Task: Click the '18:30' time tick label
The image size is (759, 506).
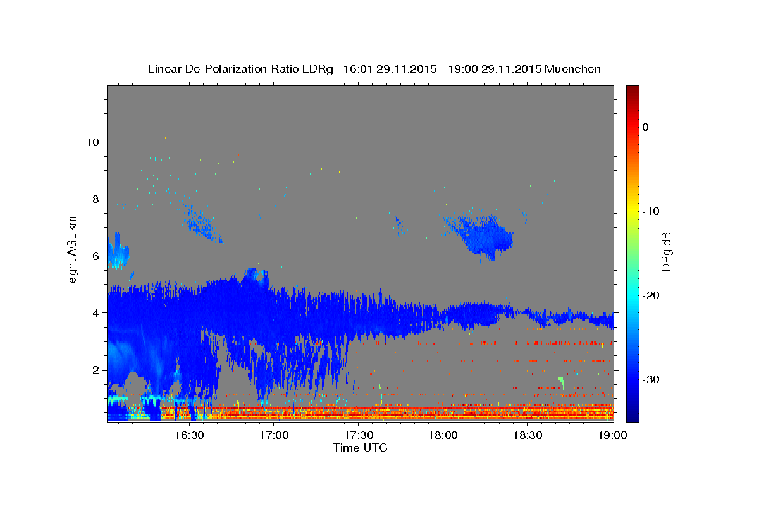Action: click(528, 435)
